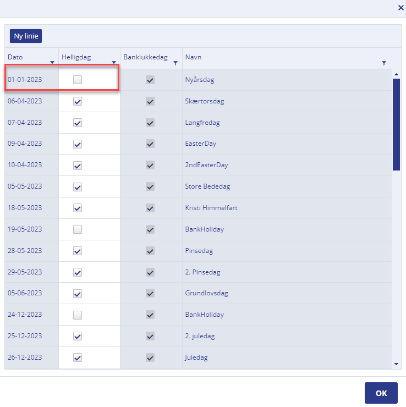The image size is (406, 407).
Task: Select the date cell 28-05-2023
Action: pos(32,251)
